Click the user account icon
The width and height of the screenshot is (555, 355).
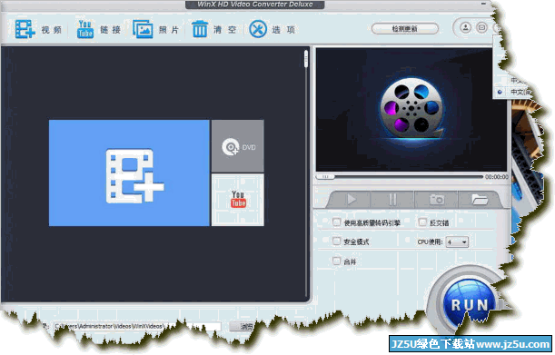pyautogui.click(x=465, y=27)
